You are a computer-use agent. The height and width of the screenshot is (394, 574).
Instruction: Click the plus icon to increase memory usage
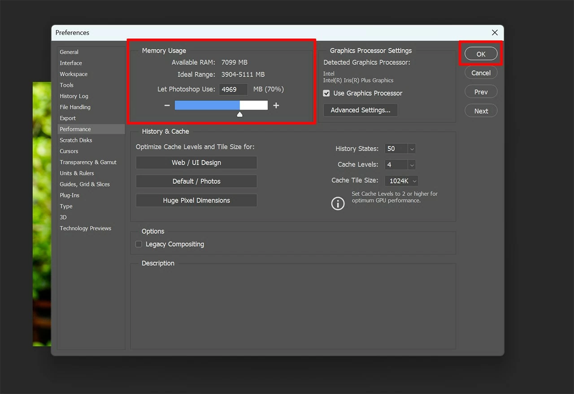(276, 105)
